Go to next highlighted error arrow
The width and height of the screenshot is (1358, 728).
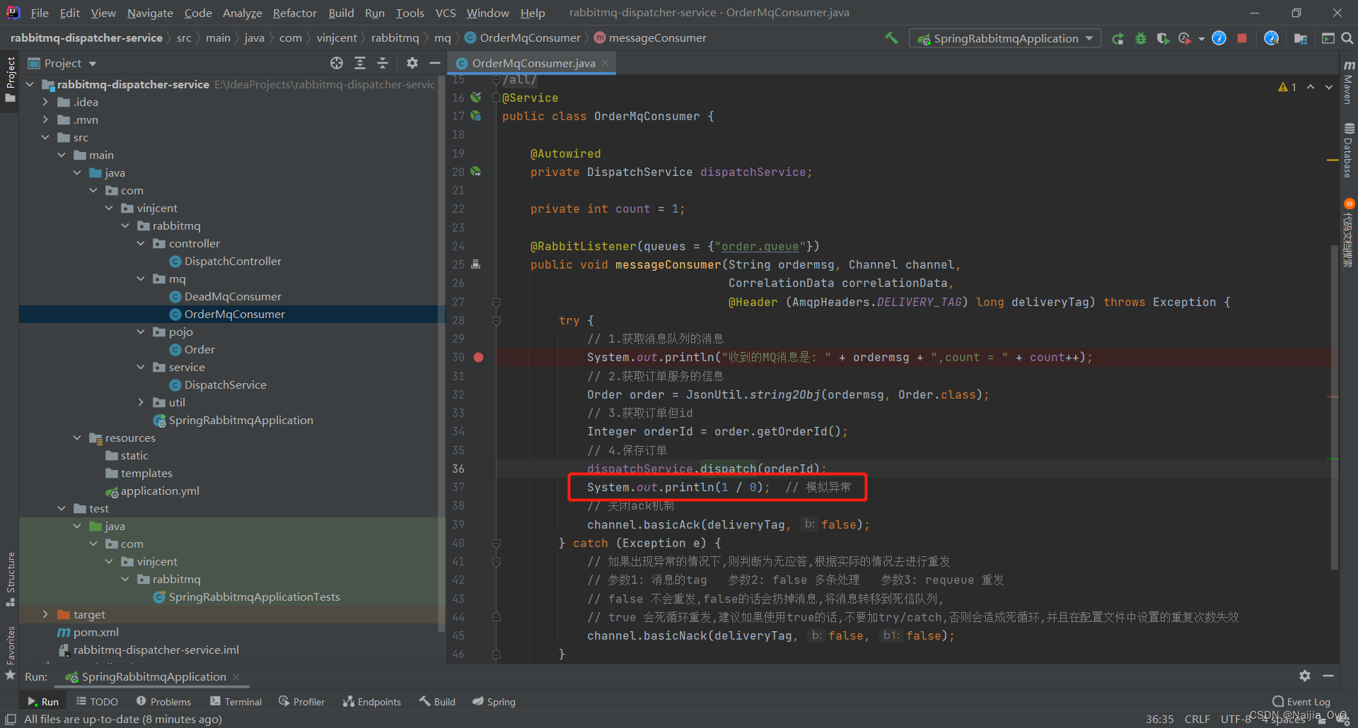click(1329, 87)
